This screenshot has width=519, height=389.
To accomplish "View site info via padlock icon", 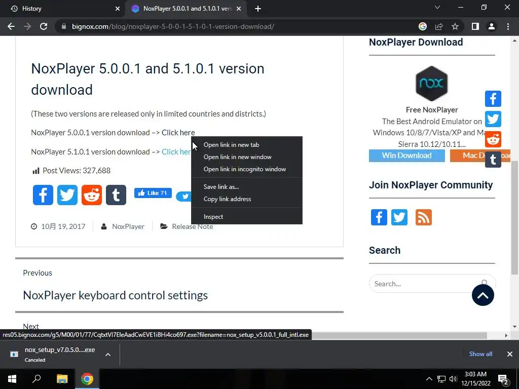I will pos(64,26).
